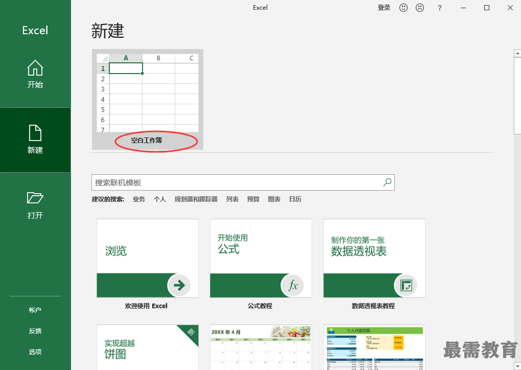Image resolution: width=521 pixels, height=370 pixels.
Task: Click 登录 to sign in
Action: coord(384,7)
